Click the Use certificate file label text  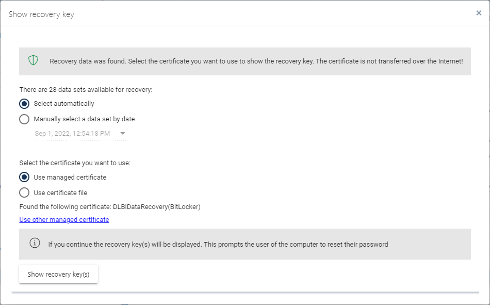(x=60, y=192)
